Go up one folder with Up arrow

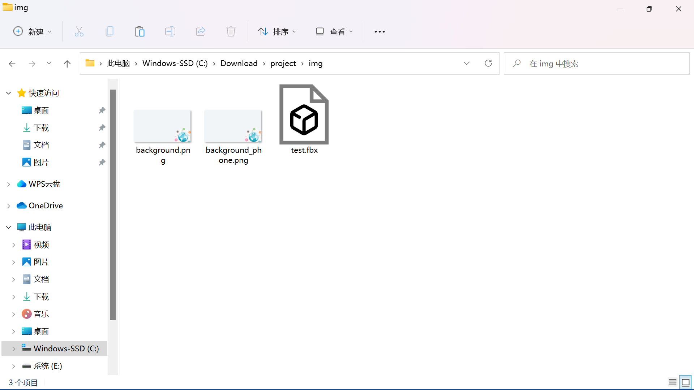(x=67, y=64)
